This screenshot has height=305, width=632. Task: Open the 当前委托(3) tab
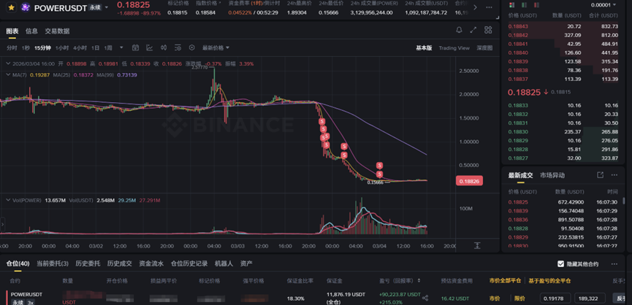pyautogui.click(x=53, y=264)
